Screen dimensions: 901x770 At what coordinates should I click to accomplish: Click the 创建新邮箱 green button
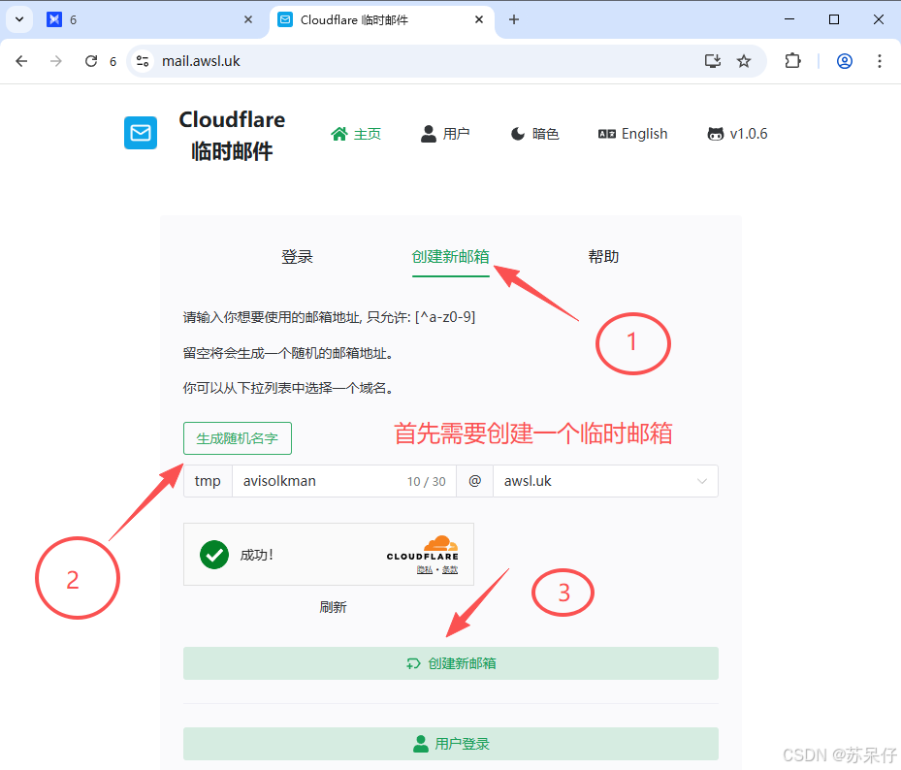(x=450, y=662)
